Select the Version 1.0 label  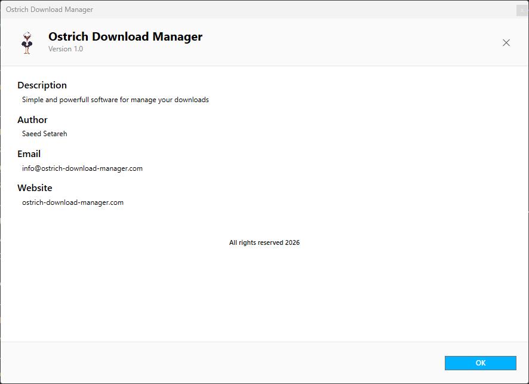(x=66, y=49)
